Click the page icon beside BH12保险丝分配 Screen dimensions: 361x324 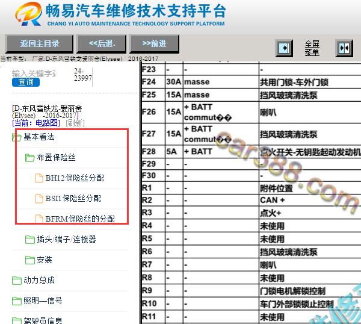coord(39,178)
